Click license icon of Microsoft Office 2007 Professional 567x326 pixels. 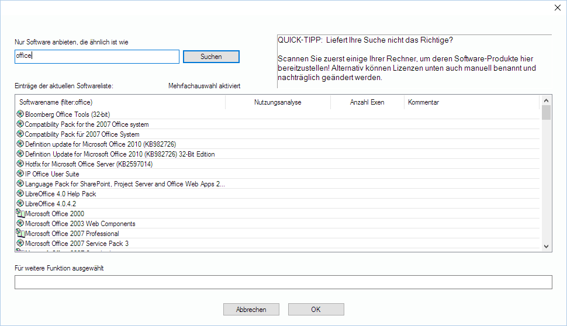tap(20, 233)
